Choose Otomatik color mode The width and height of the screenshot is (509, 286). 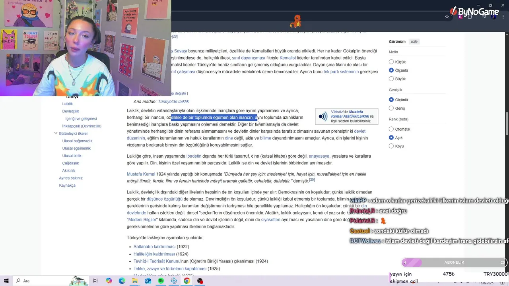click(x=391, y=129)
